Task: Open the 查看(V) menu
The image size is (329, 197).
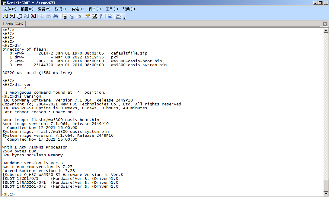Action: 44,9
